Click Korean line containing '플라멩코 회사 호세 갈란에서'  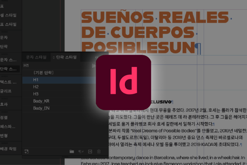click(161, 124)
